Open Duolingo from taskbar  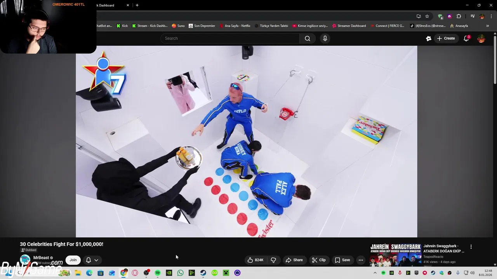(x=215, y=273)
